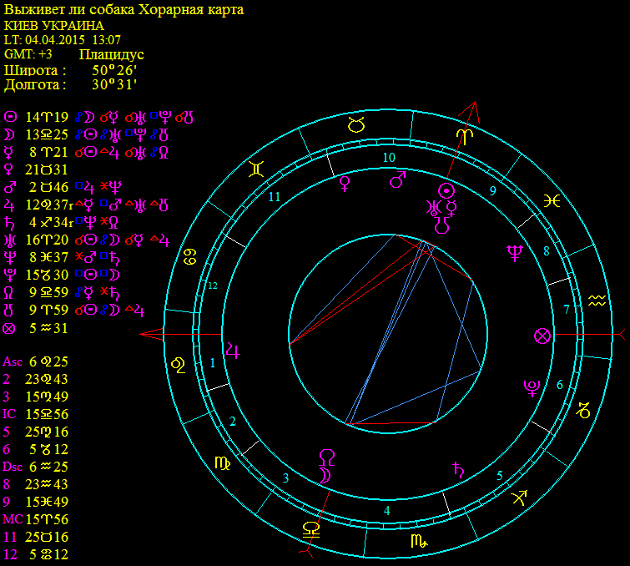Select the Scorpio sign on the zodiac ring
This screenshot has width=630, height=566.
pyautogui.click(x=420, y=541)
